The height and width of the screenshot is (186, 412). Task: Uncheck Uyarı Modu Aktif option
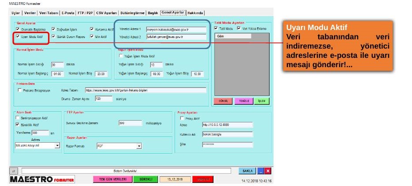[x=18, y=37]
